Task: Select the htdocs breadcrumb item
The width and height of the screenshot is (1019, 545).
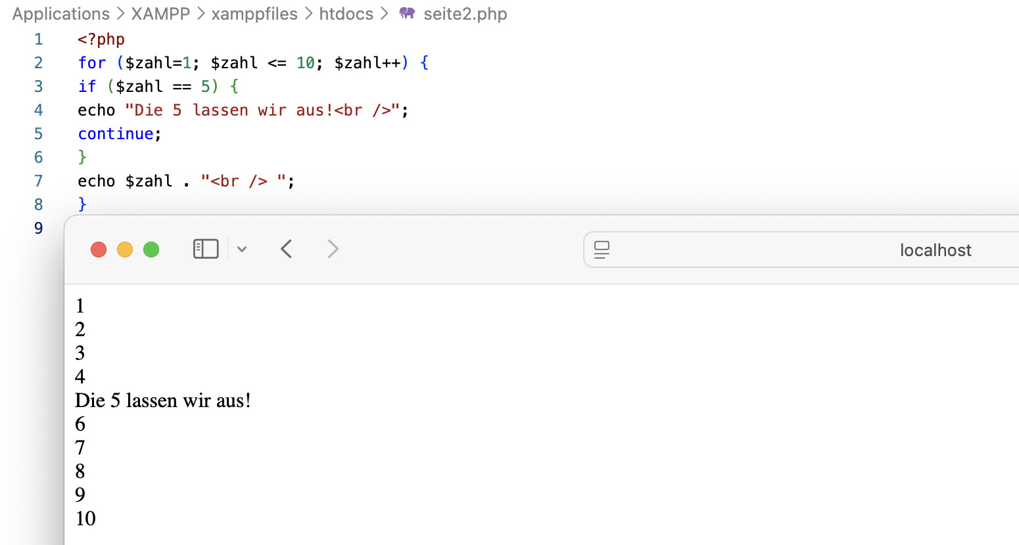Action: (x=346, y=14)
